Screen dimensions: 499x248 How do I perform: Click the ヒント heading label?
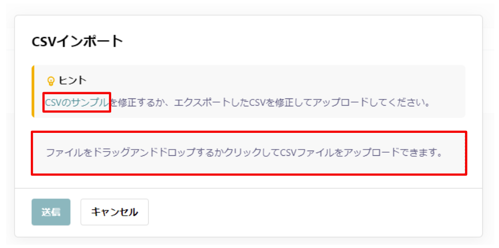[73, 80]
